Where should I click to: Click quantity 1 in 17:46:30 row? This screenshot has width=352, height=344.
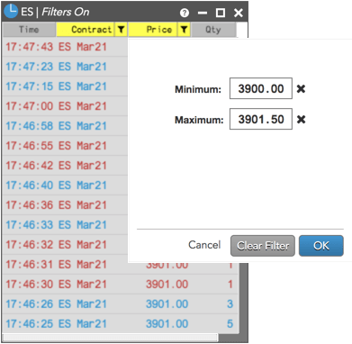tap(230, 285)
